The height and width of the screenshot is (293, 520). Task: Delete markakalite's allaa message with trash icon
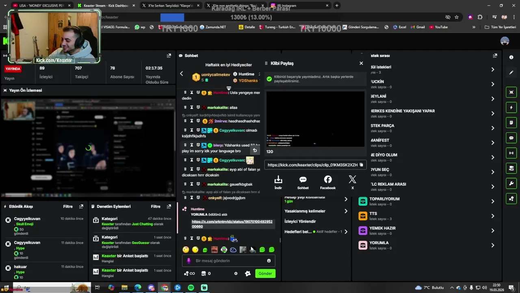pyautogui.click(x=185, y=107)
